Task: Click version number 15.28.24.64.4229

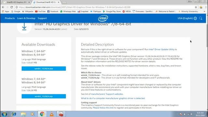Action: coord(51,29)
